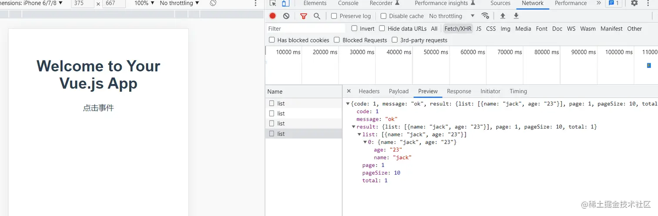The image size is (658, 216).
Task: Click the device width field showing 375
Action: (82, 3)
